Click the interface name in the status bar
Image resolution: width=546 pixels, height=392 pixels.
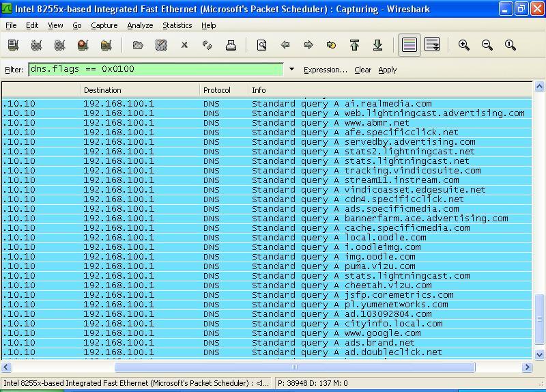pyautogui.click(x=136, y=383)
